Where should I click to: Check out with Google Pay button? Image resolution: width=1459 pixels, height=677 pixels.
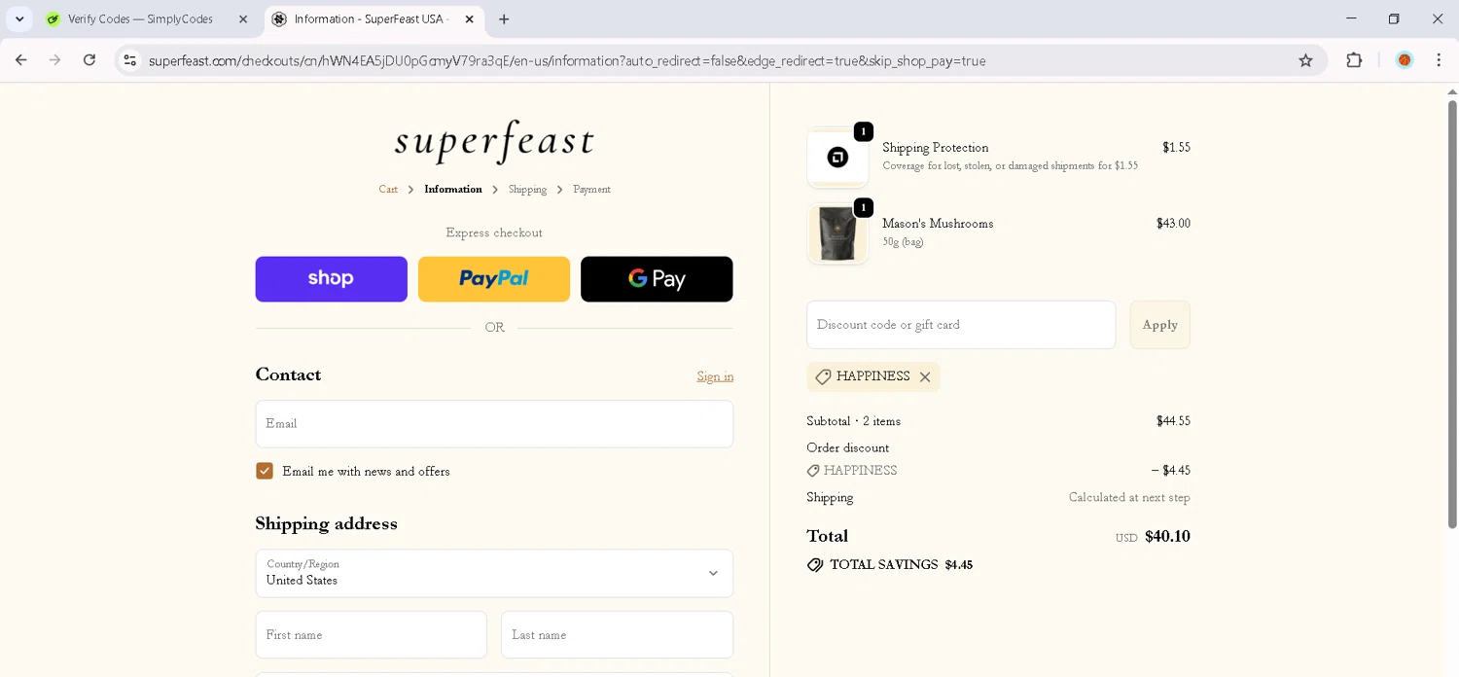click(x=657, y=279)
